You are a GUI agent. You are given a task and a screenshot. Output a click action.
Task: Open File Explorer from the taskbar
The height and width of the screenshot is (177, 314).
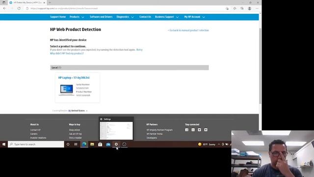[92, 144]
